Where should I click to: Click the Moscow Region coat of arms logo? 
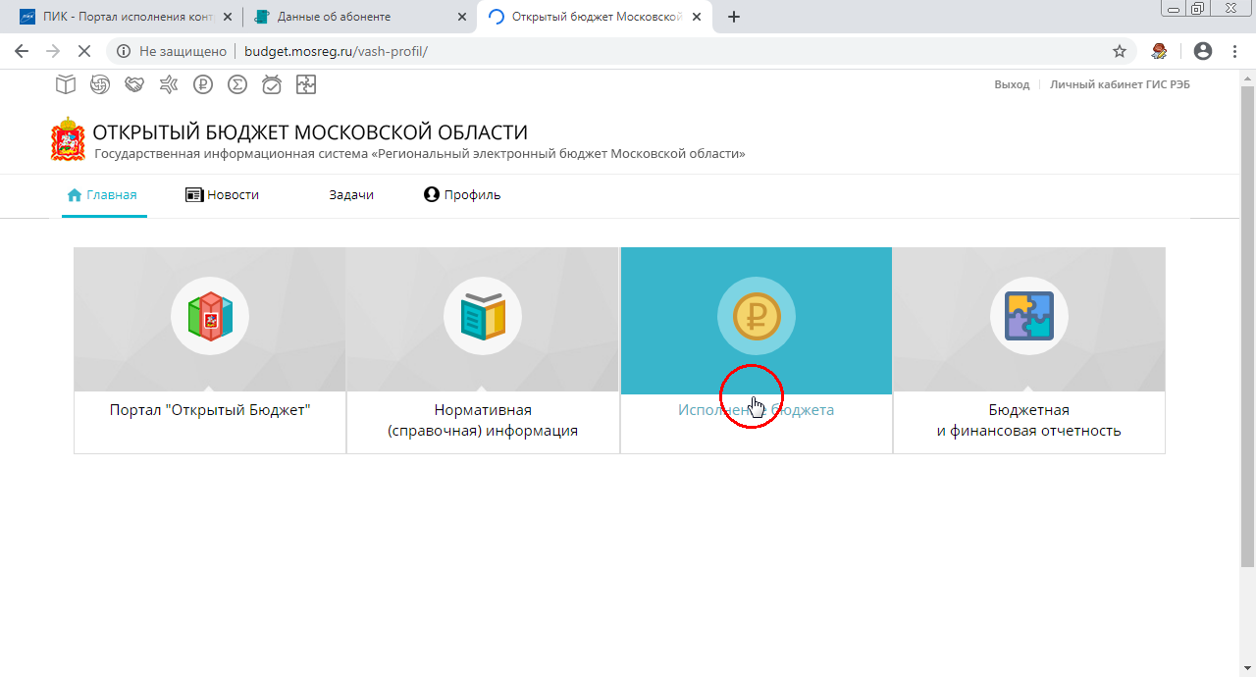tap(67, 138)
